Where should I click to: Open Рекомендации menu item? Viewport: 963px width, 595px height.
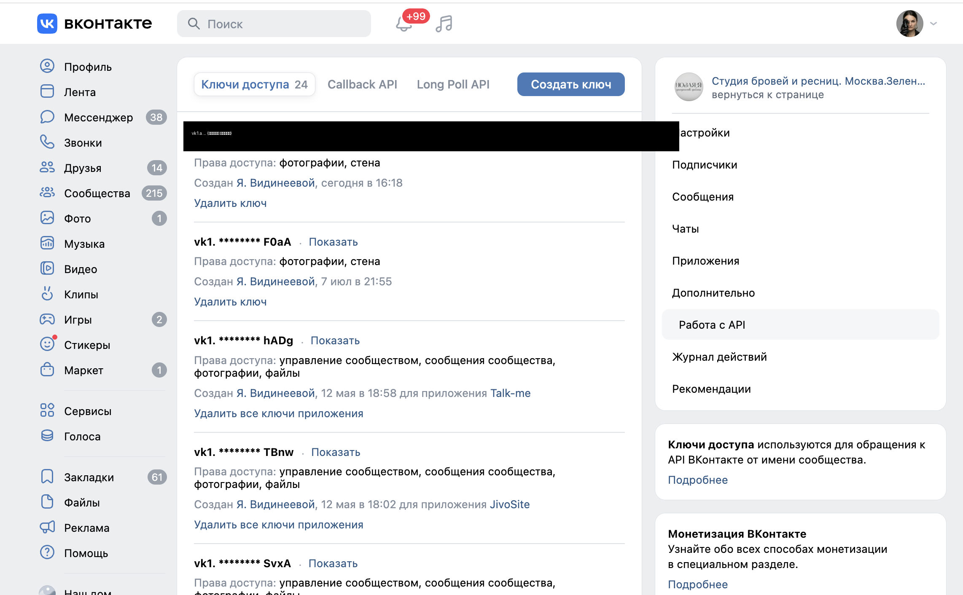711,389
